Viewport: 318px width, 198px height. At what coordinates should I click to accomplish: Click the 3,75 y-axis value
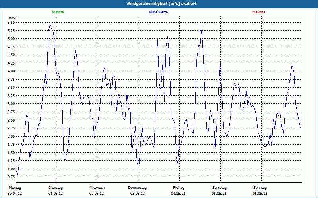click(11, 80)
